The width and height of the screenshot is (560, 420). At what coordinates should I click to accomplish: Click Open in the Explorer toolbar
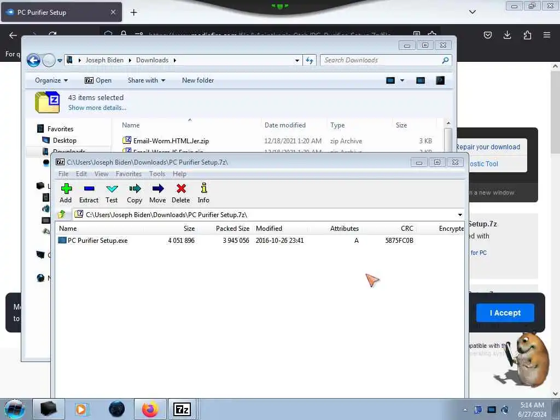point(98,80)
